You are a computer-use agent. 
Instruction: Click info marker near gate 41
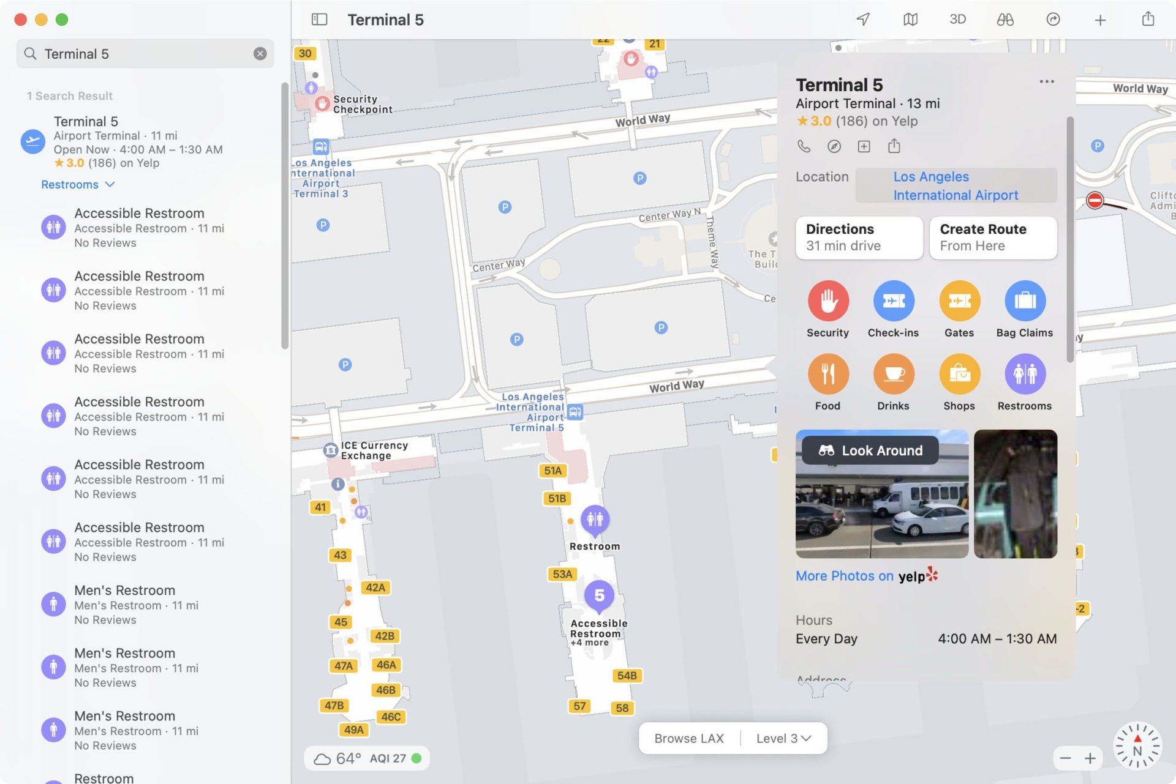tap(337, 484)
